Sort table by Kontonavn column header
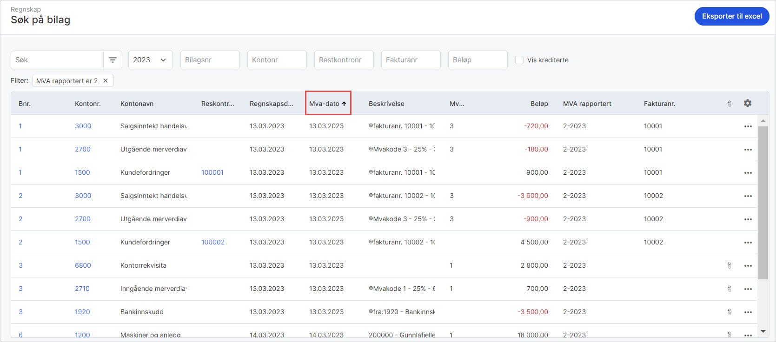 point(137,104)
